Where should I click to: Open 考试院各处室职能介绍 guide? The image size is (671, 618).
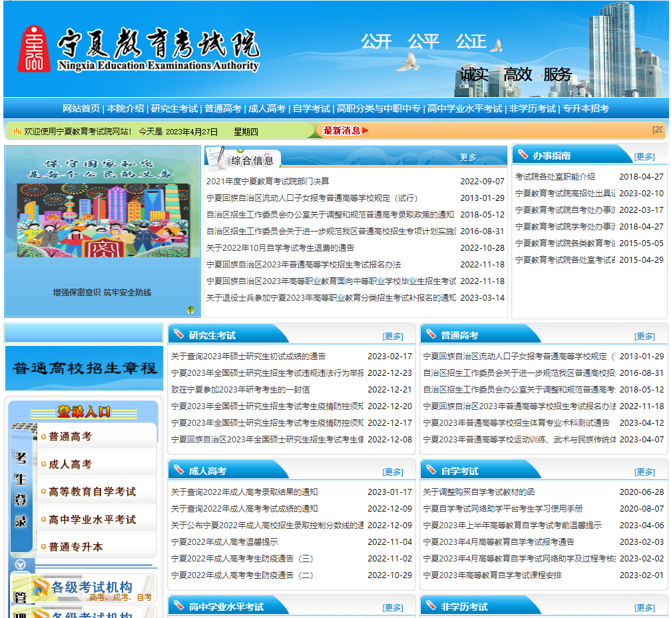(555, 177)
